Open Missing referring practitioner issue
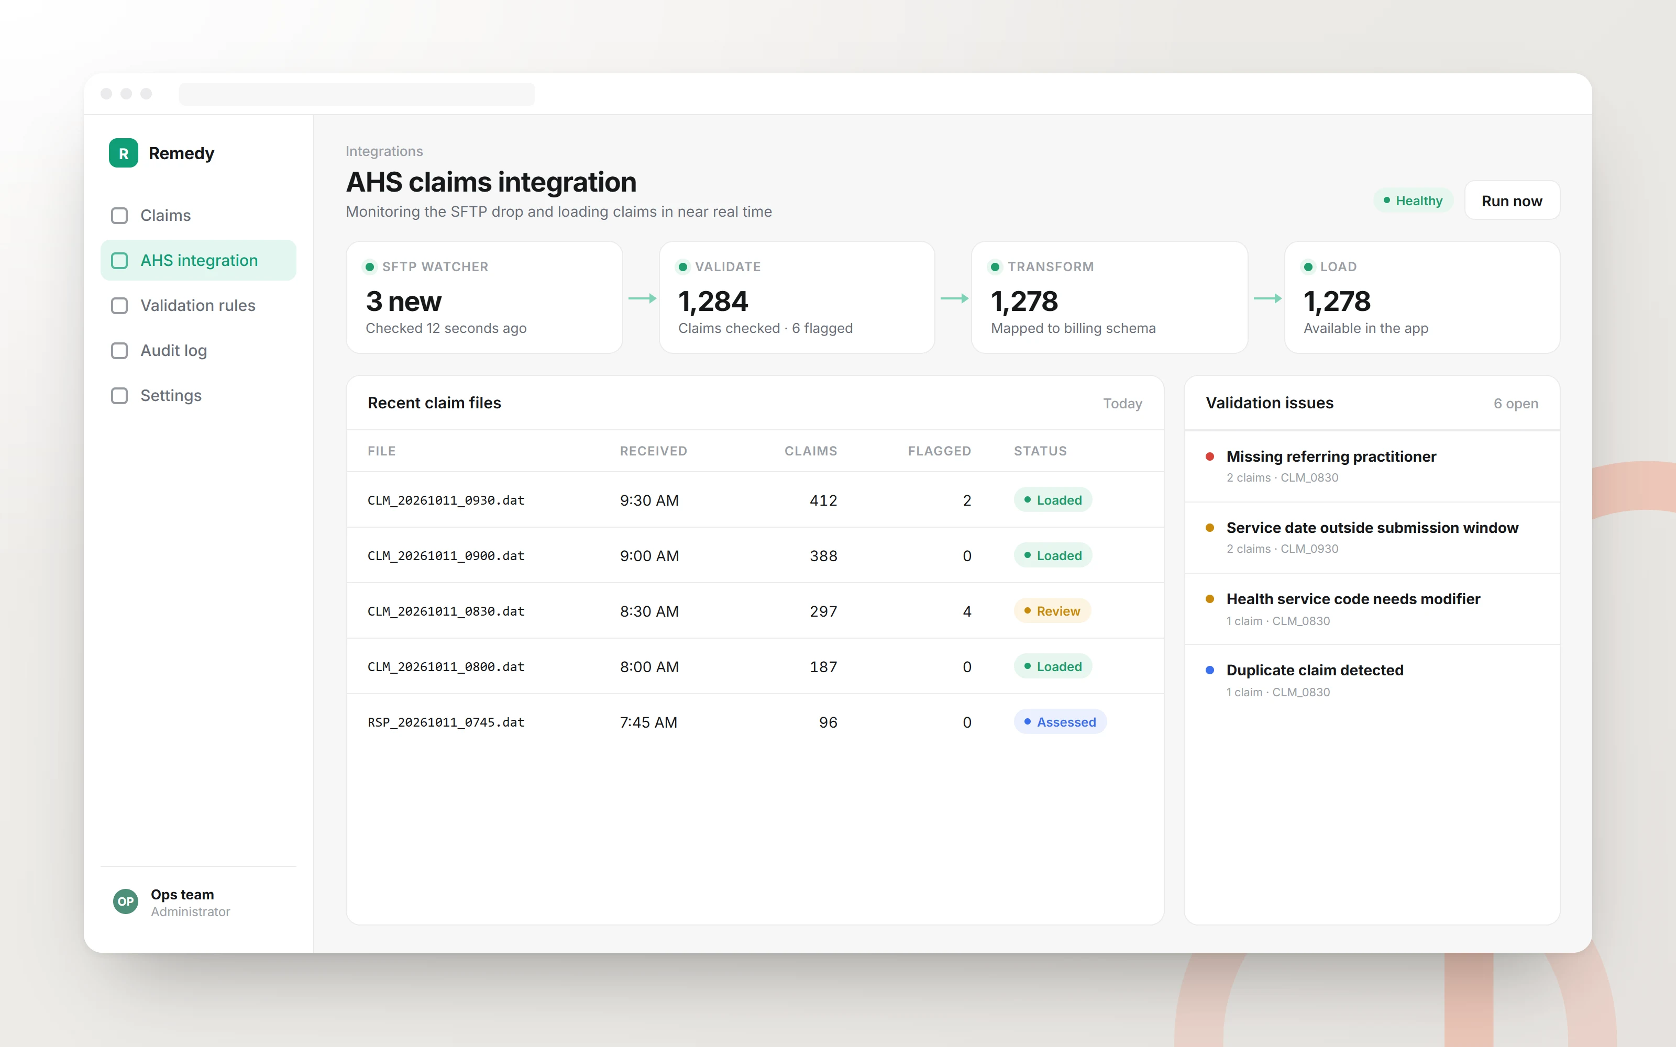Viewport: 1676px width, 1047px height. click(x=1371, y=466)
